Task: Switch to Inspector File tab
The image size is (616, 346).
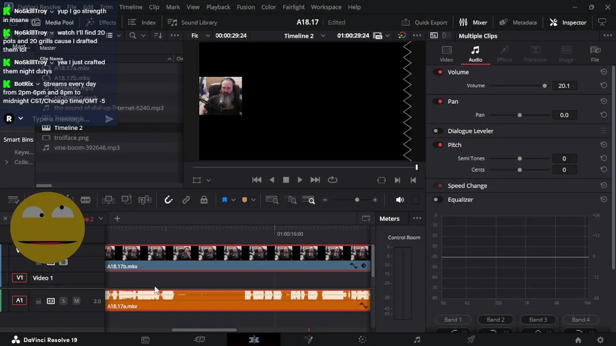Action: (595, 54)
